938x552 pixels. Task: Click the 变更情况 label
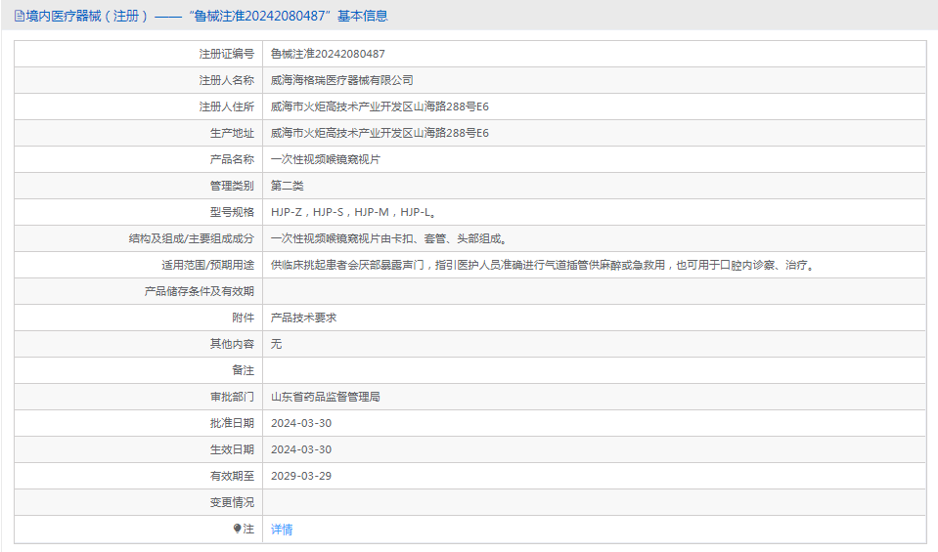tap(232, 502)
